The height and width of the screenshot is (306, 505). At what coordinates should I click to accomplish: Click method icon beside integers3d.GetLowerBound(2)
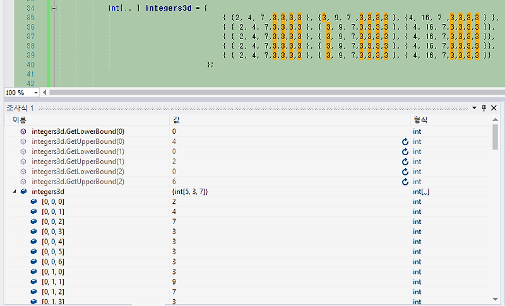point(23,172)
